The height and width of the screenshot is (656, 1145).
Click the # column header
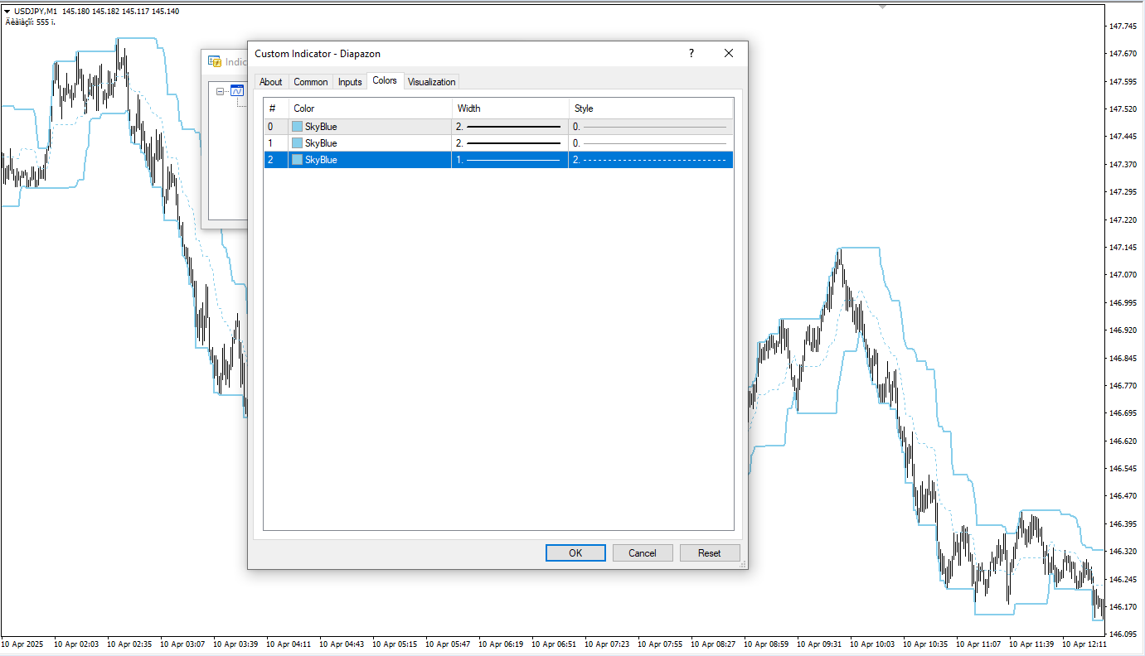276,109
